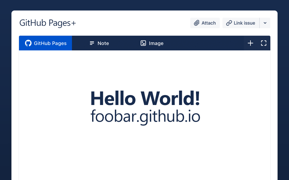Click the note lines icon on the Note tab
The image size is (289, 180).
pyautogui.click(x=92, y=43)
